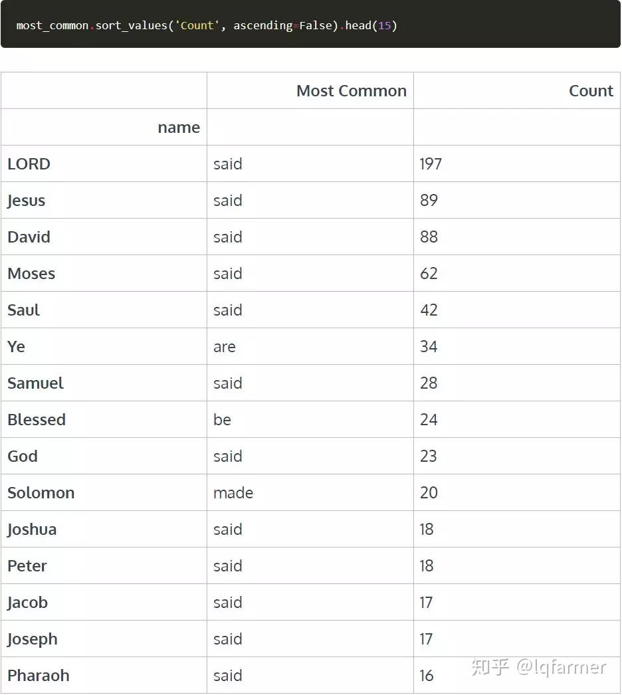Viewport: 622px width, 695px height.
Task: Click the count value 23 for God
Action: coord(429,456)
